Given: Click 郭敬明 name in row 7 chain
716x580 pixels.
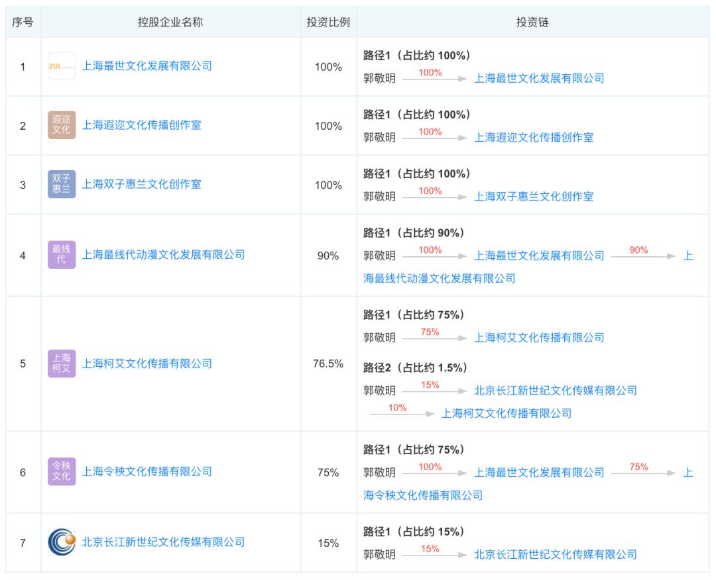Looking at the screenshot, I should tap(379, 555).
